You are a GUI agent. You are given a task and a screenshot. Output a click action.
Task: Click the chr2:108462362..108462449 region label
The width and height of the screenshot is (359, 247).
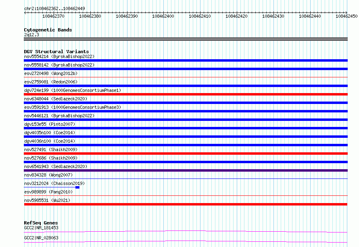[54, 8]
